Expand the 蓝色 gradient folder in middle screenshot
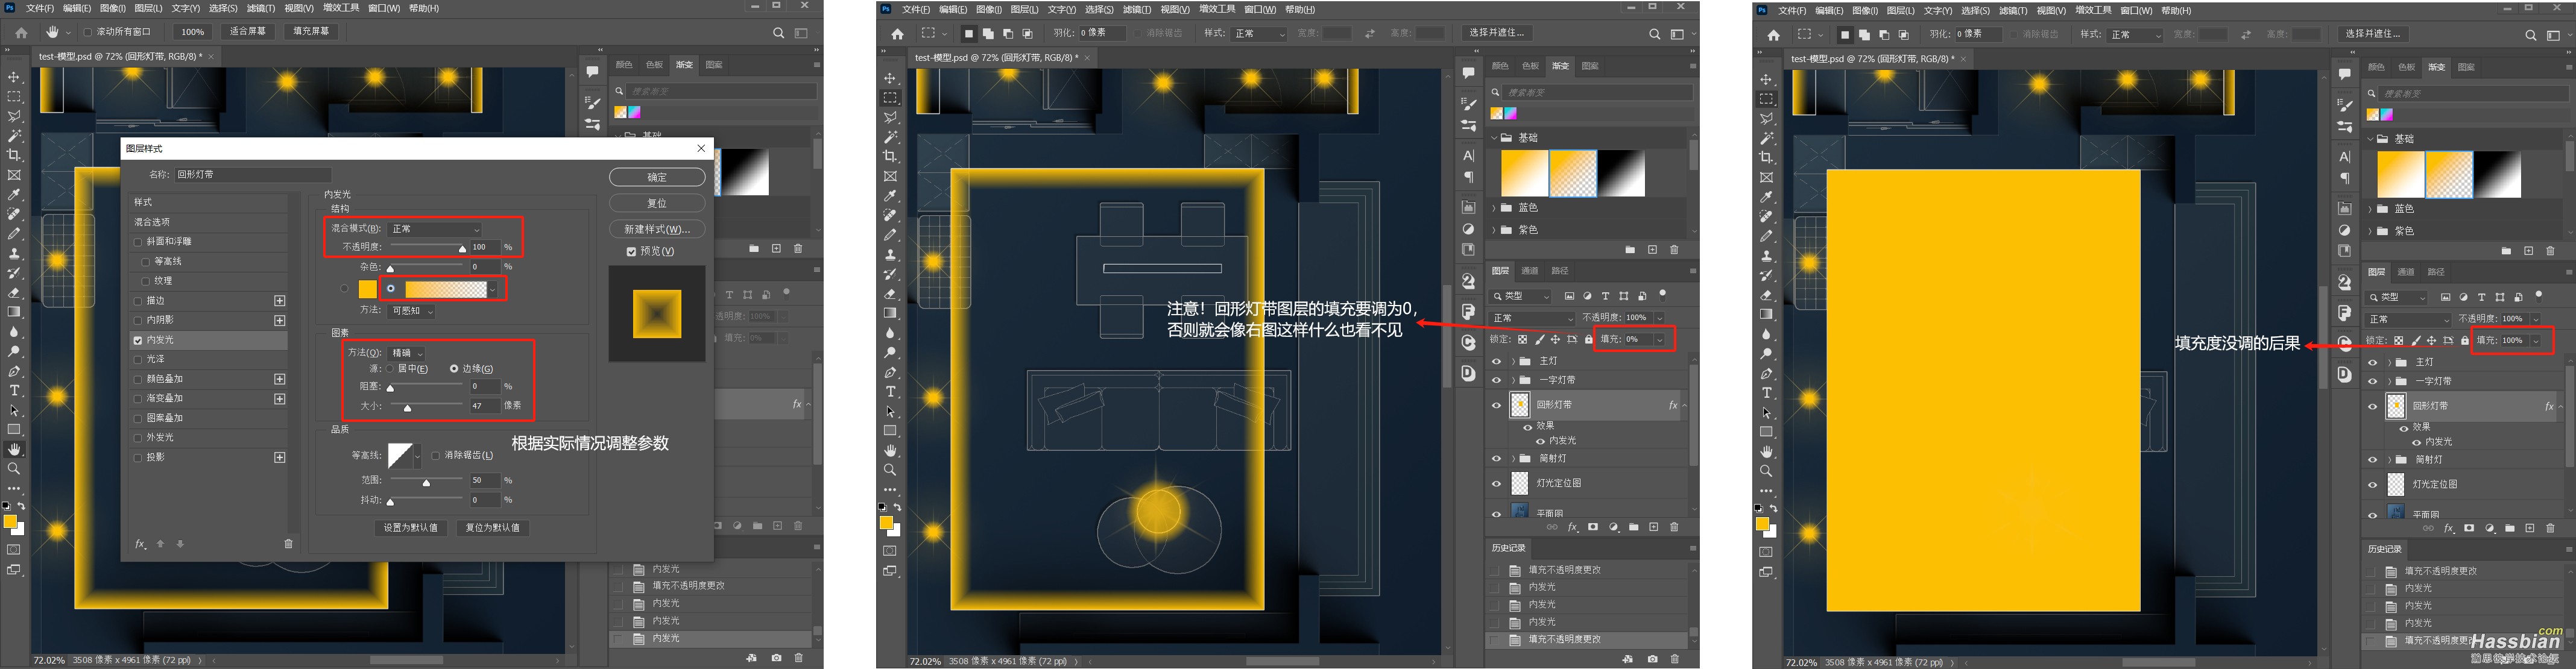Viewport: 2576px width, 669px height. [x=1495, y=208]
